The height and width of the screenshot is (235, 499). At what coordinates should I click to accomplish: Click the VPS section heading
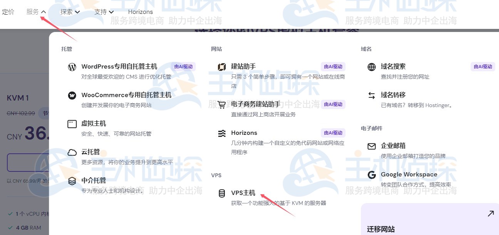[216, 175]
